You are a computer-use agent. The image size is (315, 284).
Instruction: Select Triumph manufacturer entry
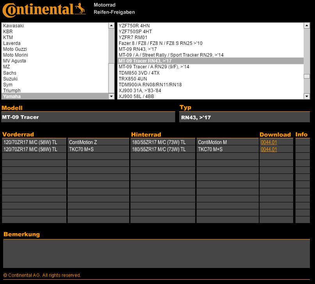[x=12, y=90]
